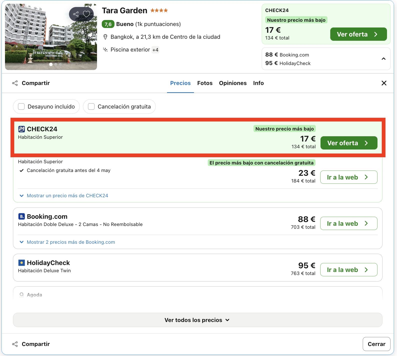The width and height of the screenshot is (397, 356).
Task: Close the prices panel with the X
Action: (x=384, y=83)
